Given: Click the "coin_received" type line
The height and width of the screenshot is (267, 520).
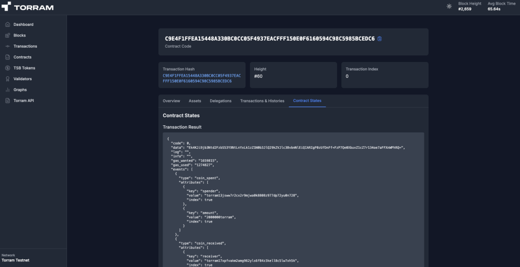Looking at the screenshot, I should click(202, 243).
